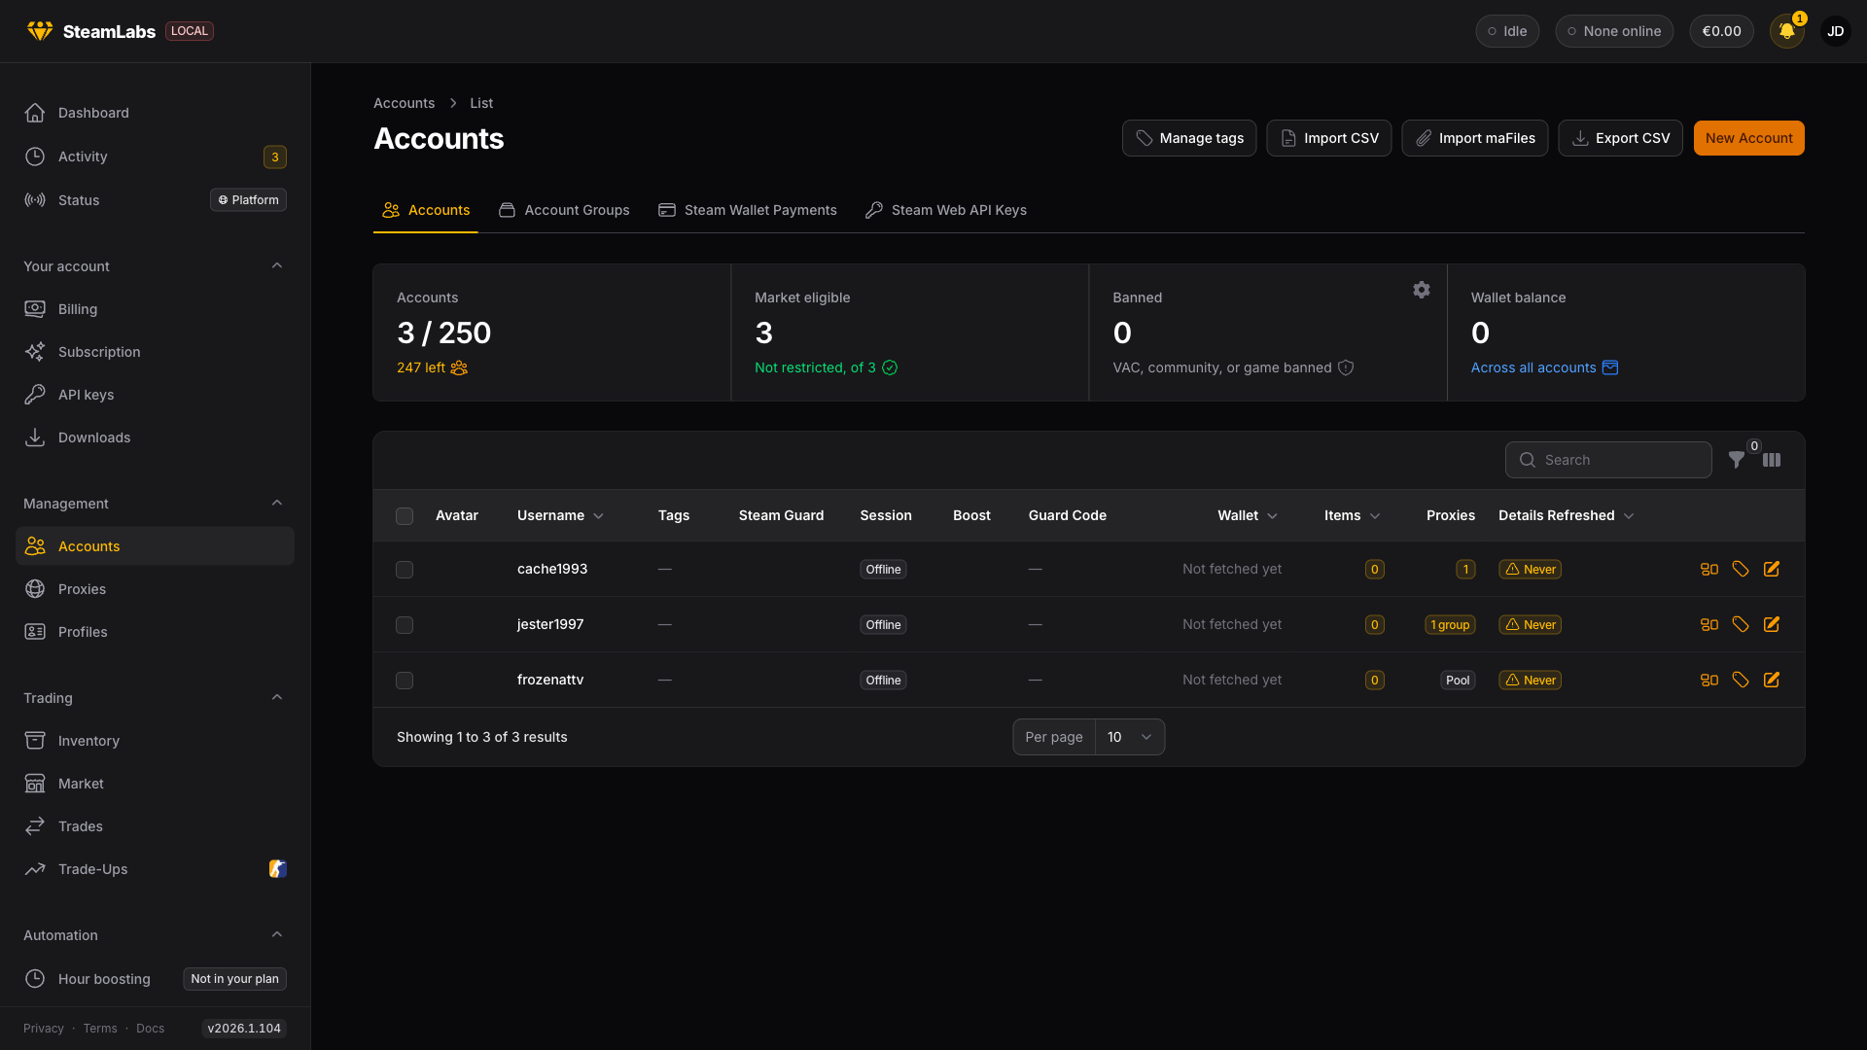Click the Import CSV button

click(x=1329, y=138)
